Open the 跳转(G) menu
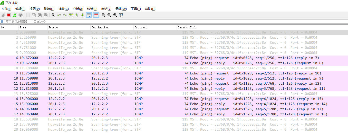348x133 pixels. 49,9
